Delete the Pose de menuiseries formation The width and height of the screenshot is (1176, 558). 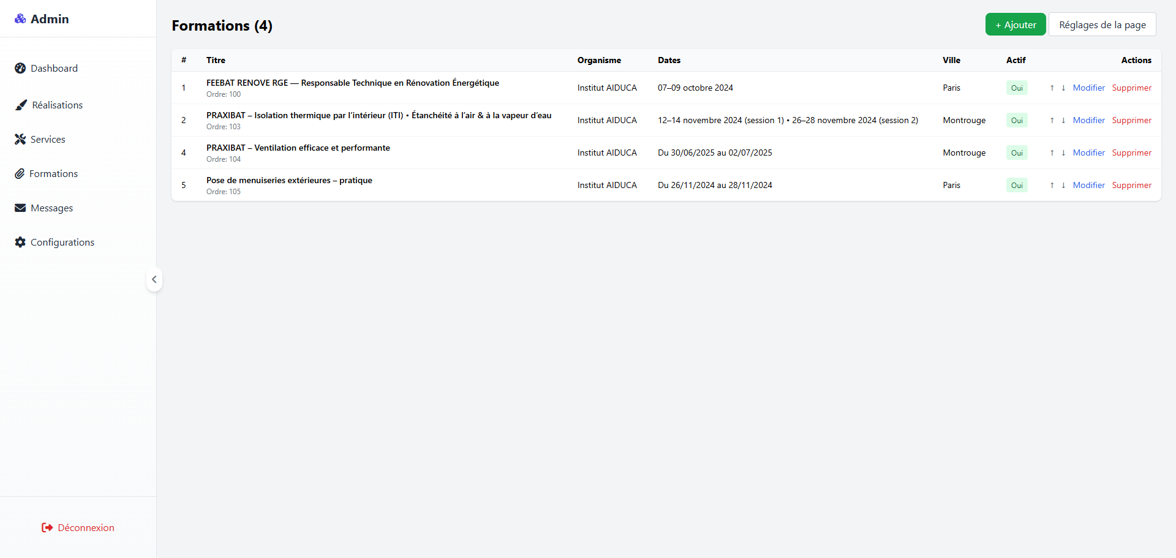(x=1131, y=185)
